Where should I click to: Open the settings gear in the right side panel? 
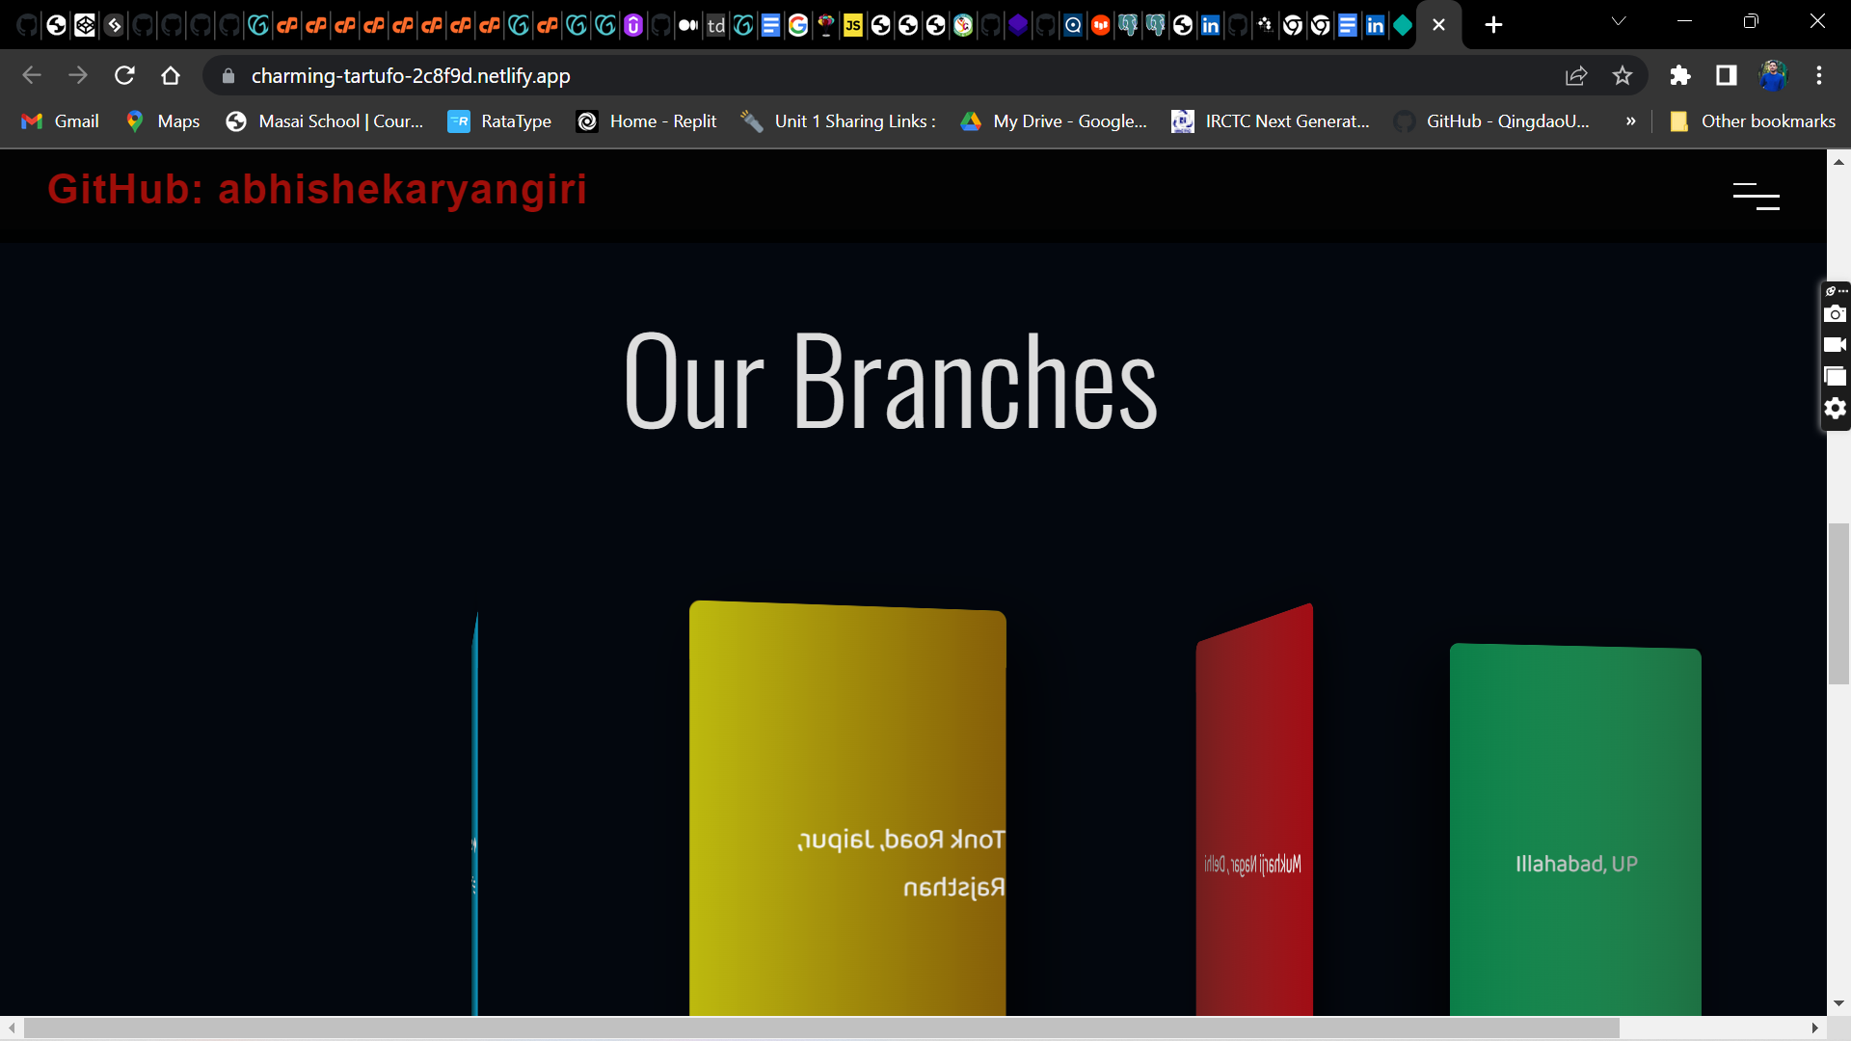tap(1836, 409)
